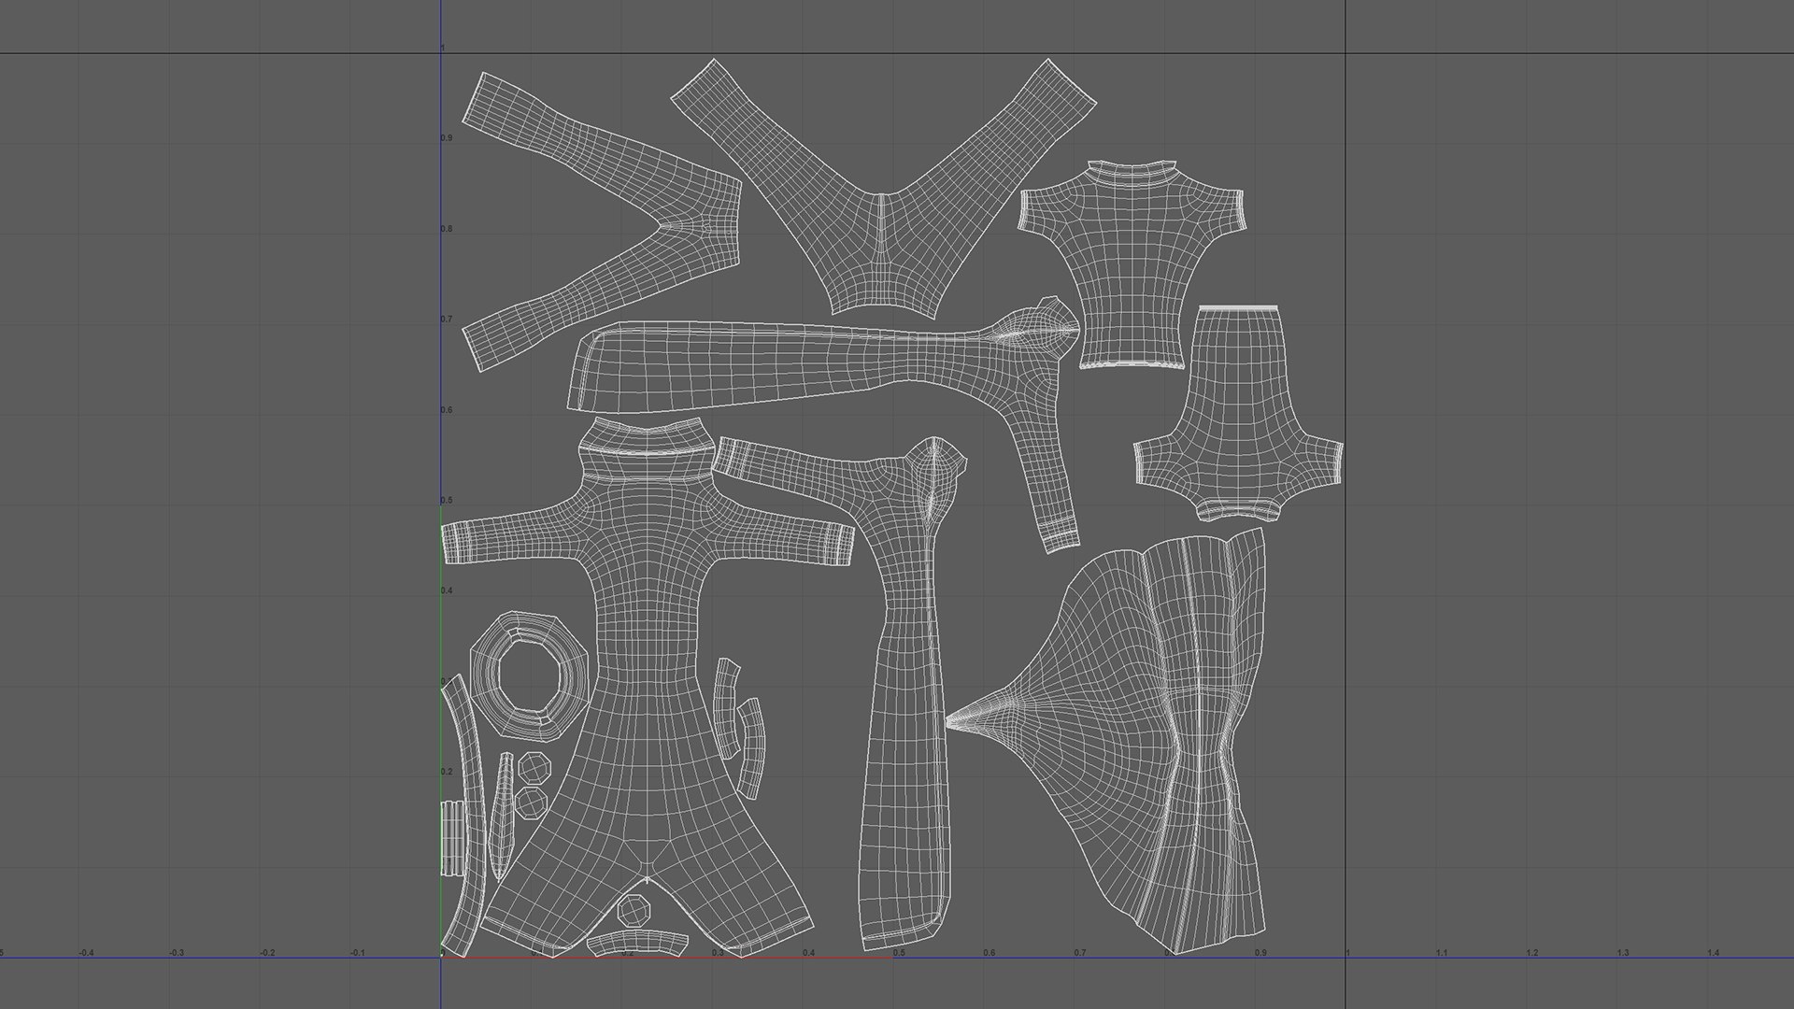Click the -0.4 label on the horizontal axis
The width and height of the screenshot is (1794, 1009).
coord(86,953)
